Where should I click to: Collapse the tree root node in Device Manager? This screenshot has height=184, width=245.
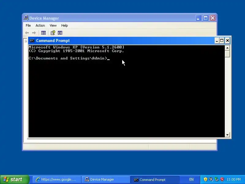(26, 41)
